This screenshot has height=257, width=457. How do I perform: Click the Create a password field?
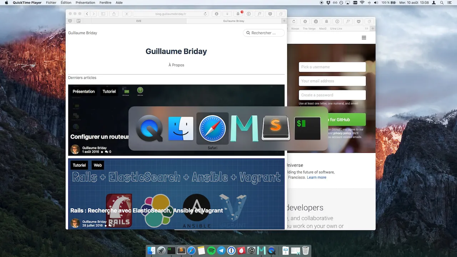332,95
